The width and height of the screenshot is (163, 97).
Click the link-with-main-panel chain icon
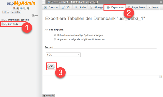[x=36, y=15]
